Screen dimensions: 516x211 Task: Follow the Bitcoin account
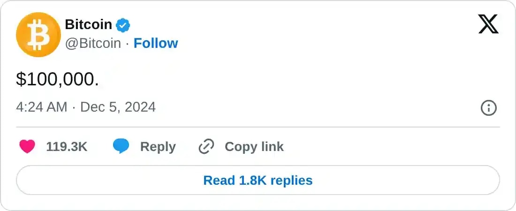[x=156, y=43]
